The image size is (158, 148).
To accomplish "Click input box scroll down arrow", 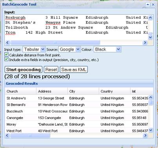I will tap(151, 37).
